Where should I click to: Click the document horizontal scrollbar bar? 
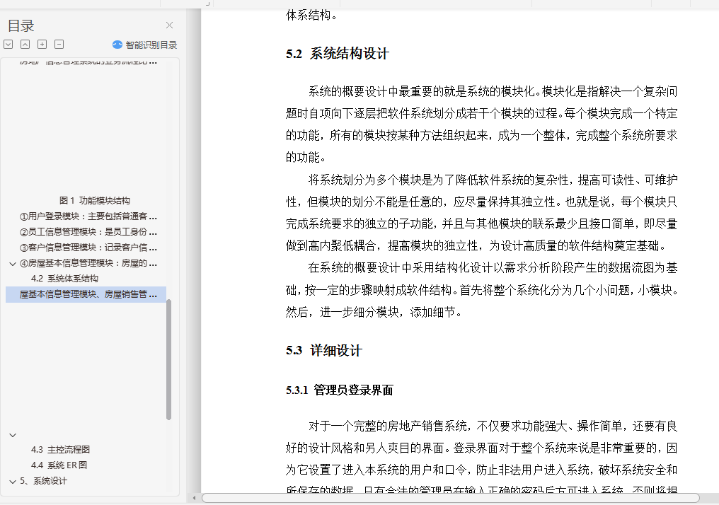coord(451,498)
